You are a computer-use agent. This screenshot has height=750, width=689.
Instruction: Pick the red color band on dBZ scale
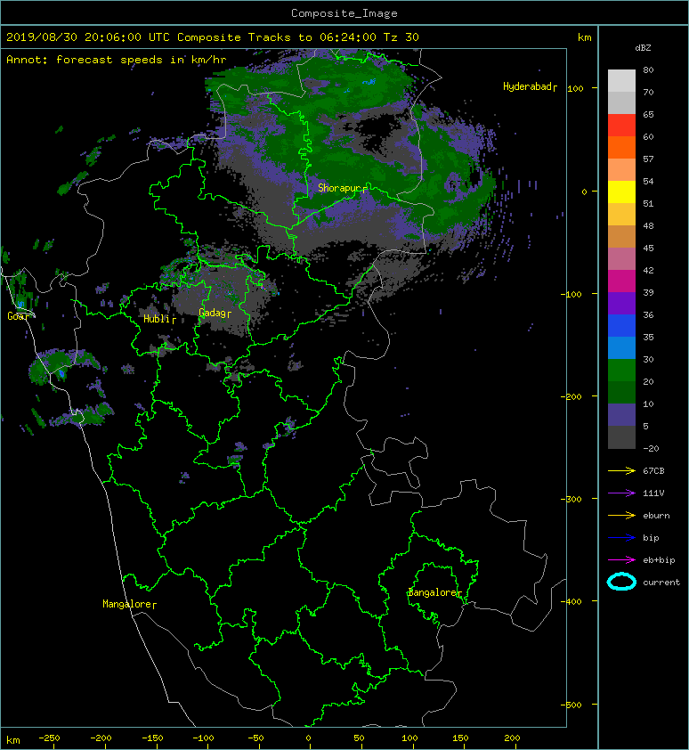tap(621, 126)
